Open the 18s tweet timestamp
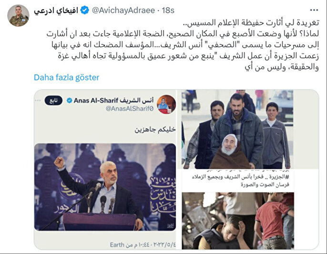Screen dimensions: 327x254 click(168, 10)
